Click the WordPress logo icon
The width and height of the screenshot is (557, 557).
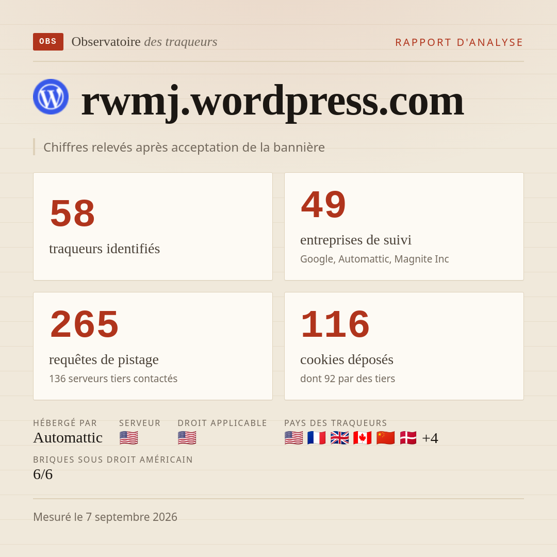click(51, 96)
